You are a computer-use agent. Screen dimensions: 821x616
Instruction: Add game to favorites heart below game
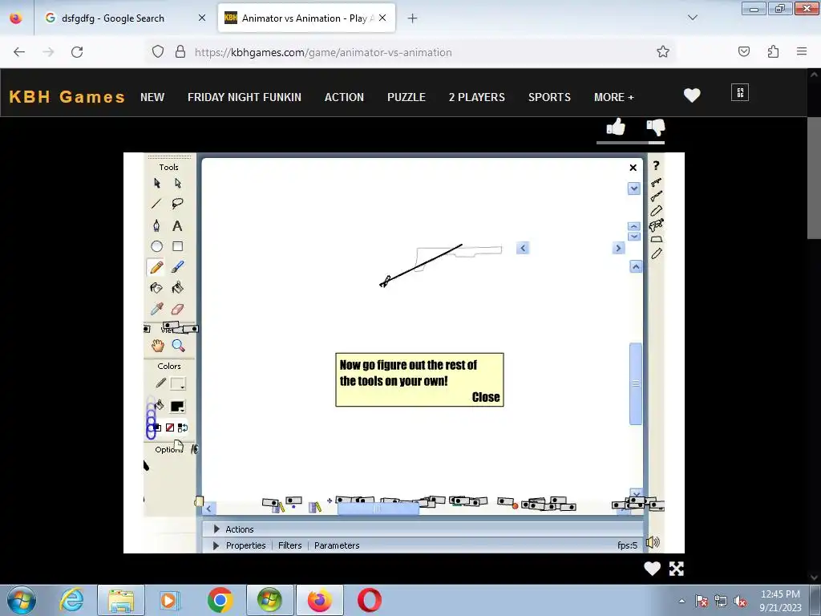[652, 569]
